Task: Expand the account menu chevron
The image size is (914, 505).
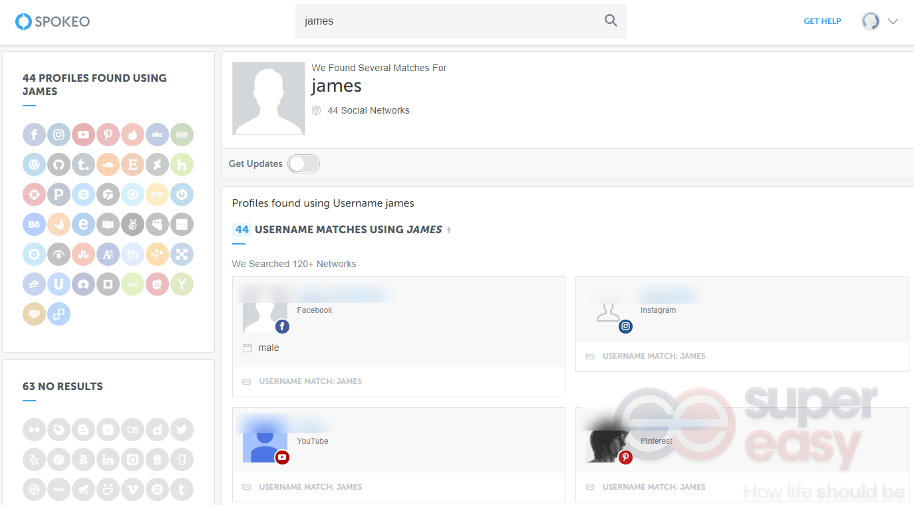Action: pyautogui.click(x=893, y=21)
